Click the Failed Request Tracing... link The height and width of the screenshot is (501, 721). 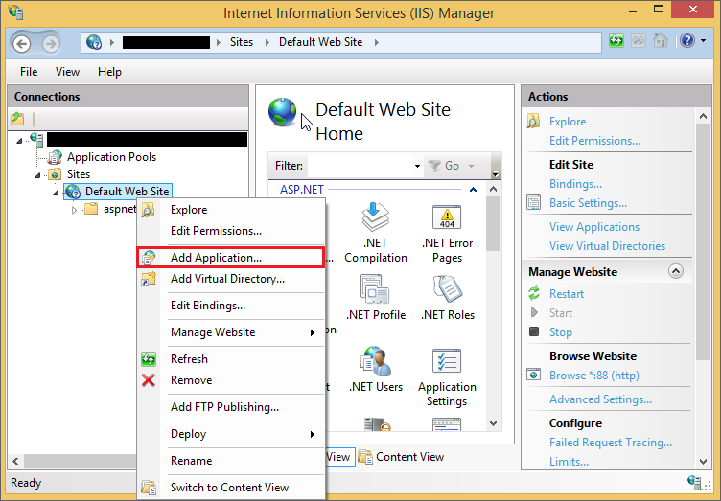click(610, 443)
